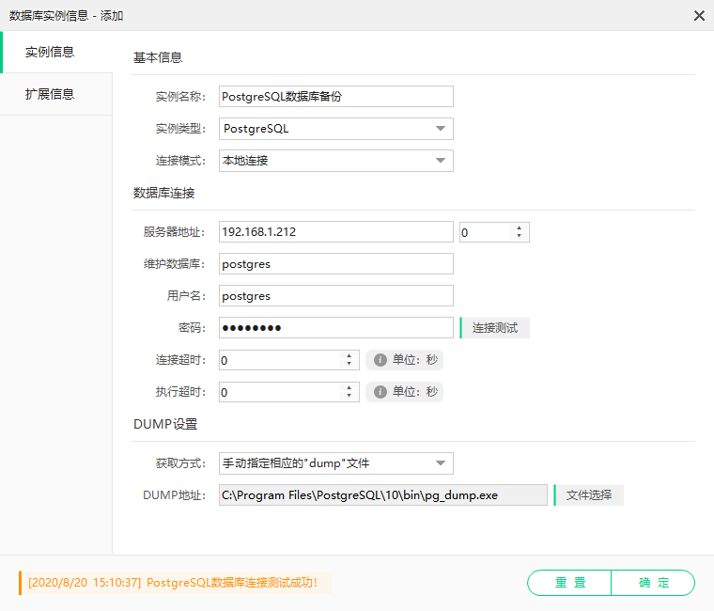Decrease the server port number
Image resolution: width=714 pixels, height=611 pixels.
[520, 236]
